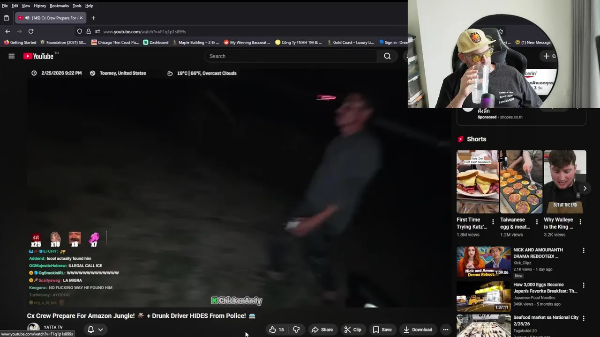Show next Shorts with the right arrow
The image size is (600, 337).
pos(585,188)
